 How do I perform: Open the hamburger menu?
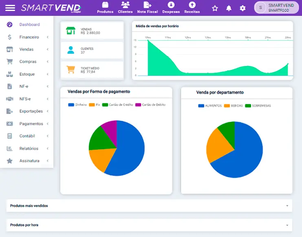click(x=10, y=8)
